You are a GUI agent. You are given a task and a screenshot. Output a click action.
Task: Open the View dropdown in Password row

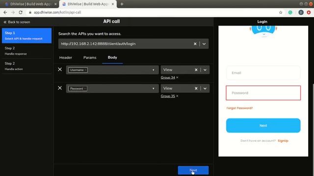coord(205,88)
